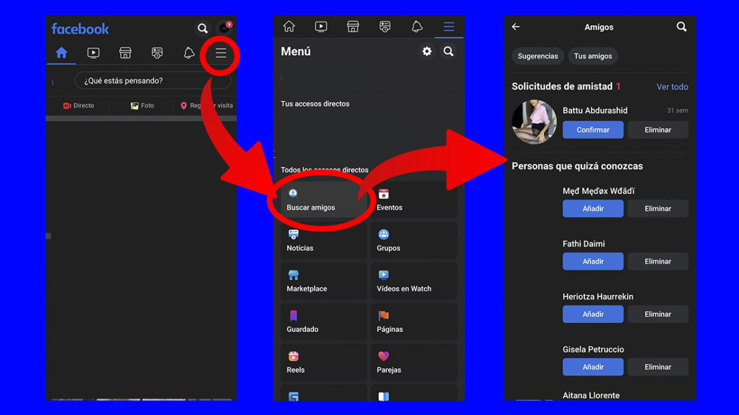Open the Menu settings gear icon
The height and width of the screenshot is (415, 739).
(427, 52)
